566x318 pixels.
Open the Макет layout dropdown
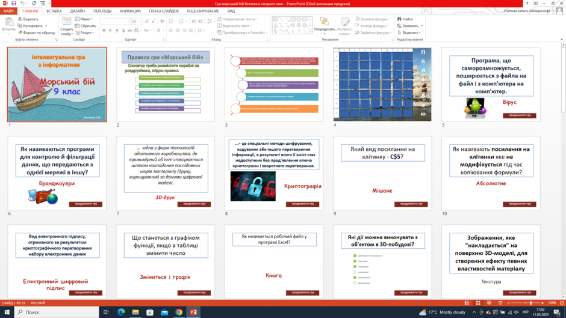click(84, 19)
